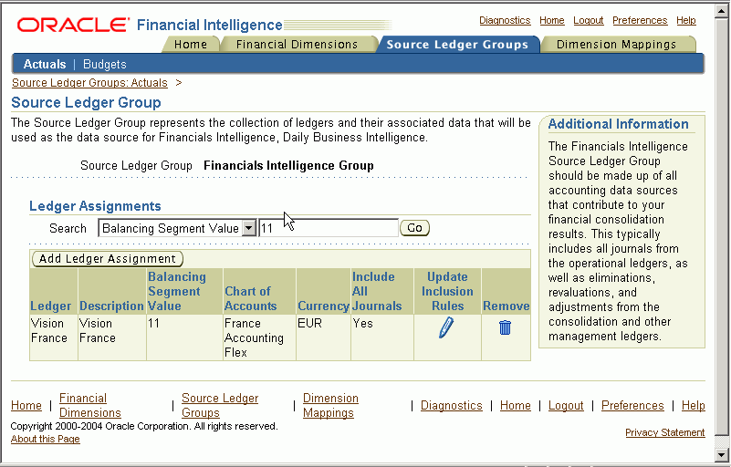731x467 pixels.
Task: Click the Financials Intelligence Group name
Action: coord(288,165)
